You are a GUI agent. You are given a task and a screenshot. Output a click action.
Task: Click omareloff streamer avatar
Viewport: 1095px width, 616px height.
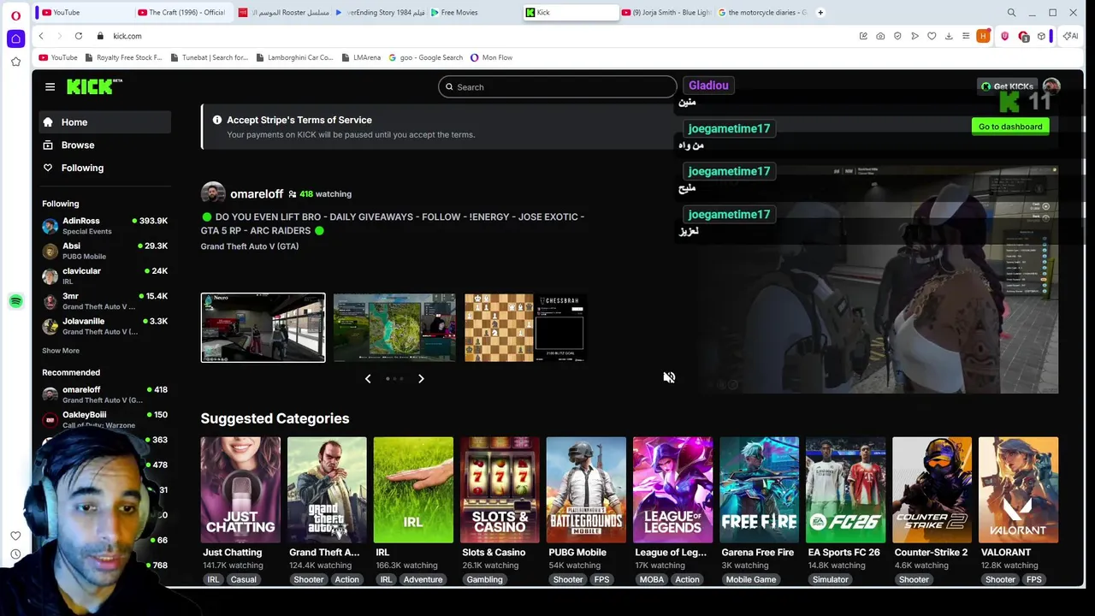(x=213, y=193)
